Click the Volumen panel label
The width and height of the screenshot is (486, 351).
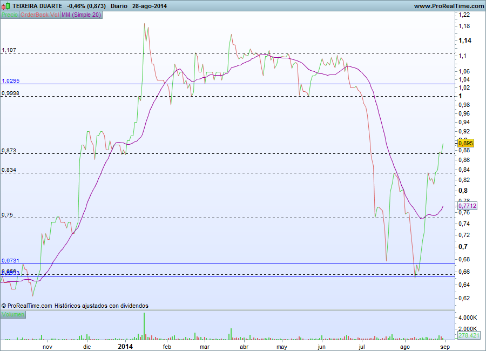pyautogui.click(x=13, y=314)
